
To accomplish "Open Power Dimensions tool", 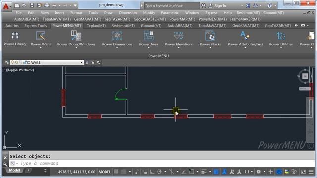I will tap(117, 39).
